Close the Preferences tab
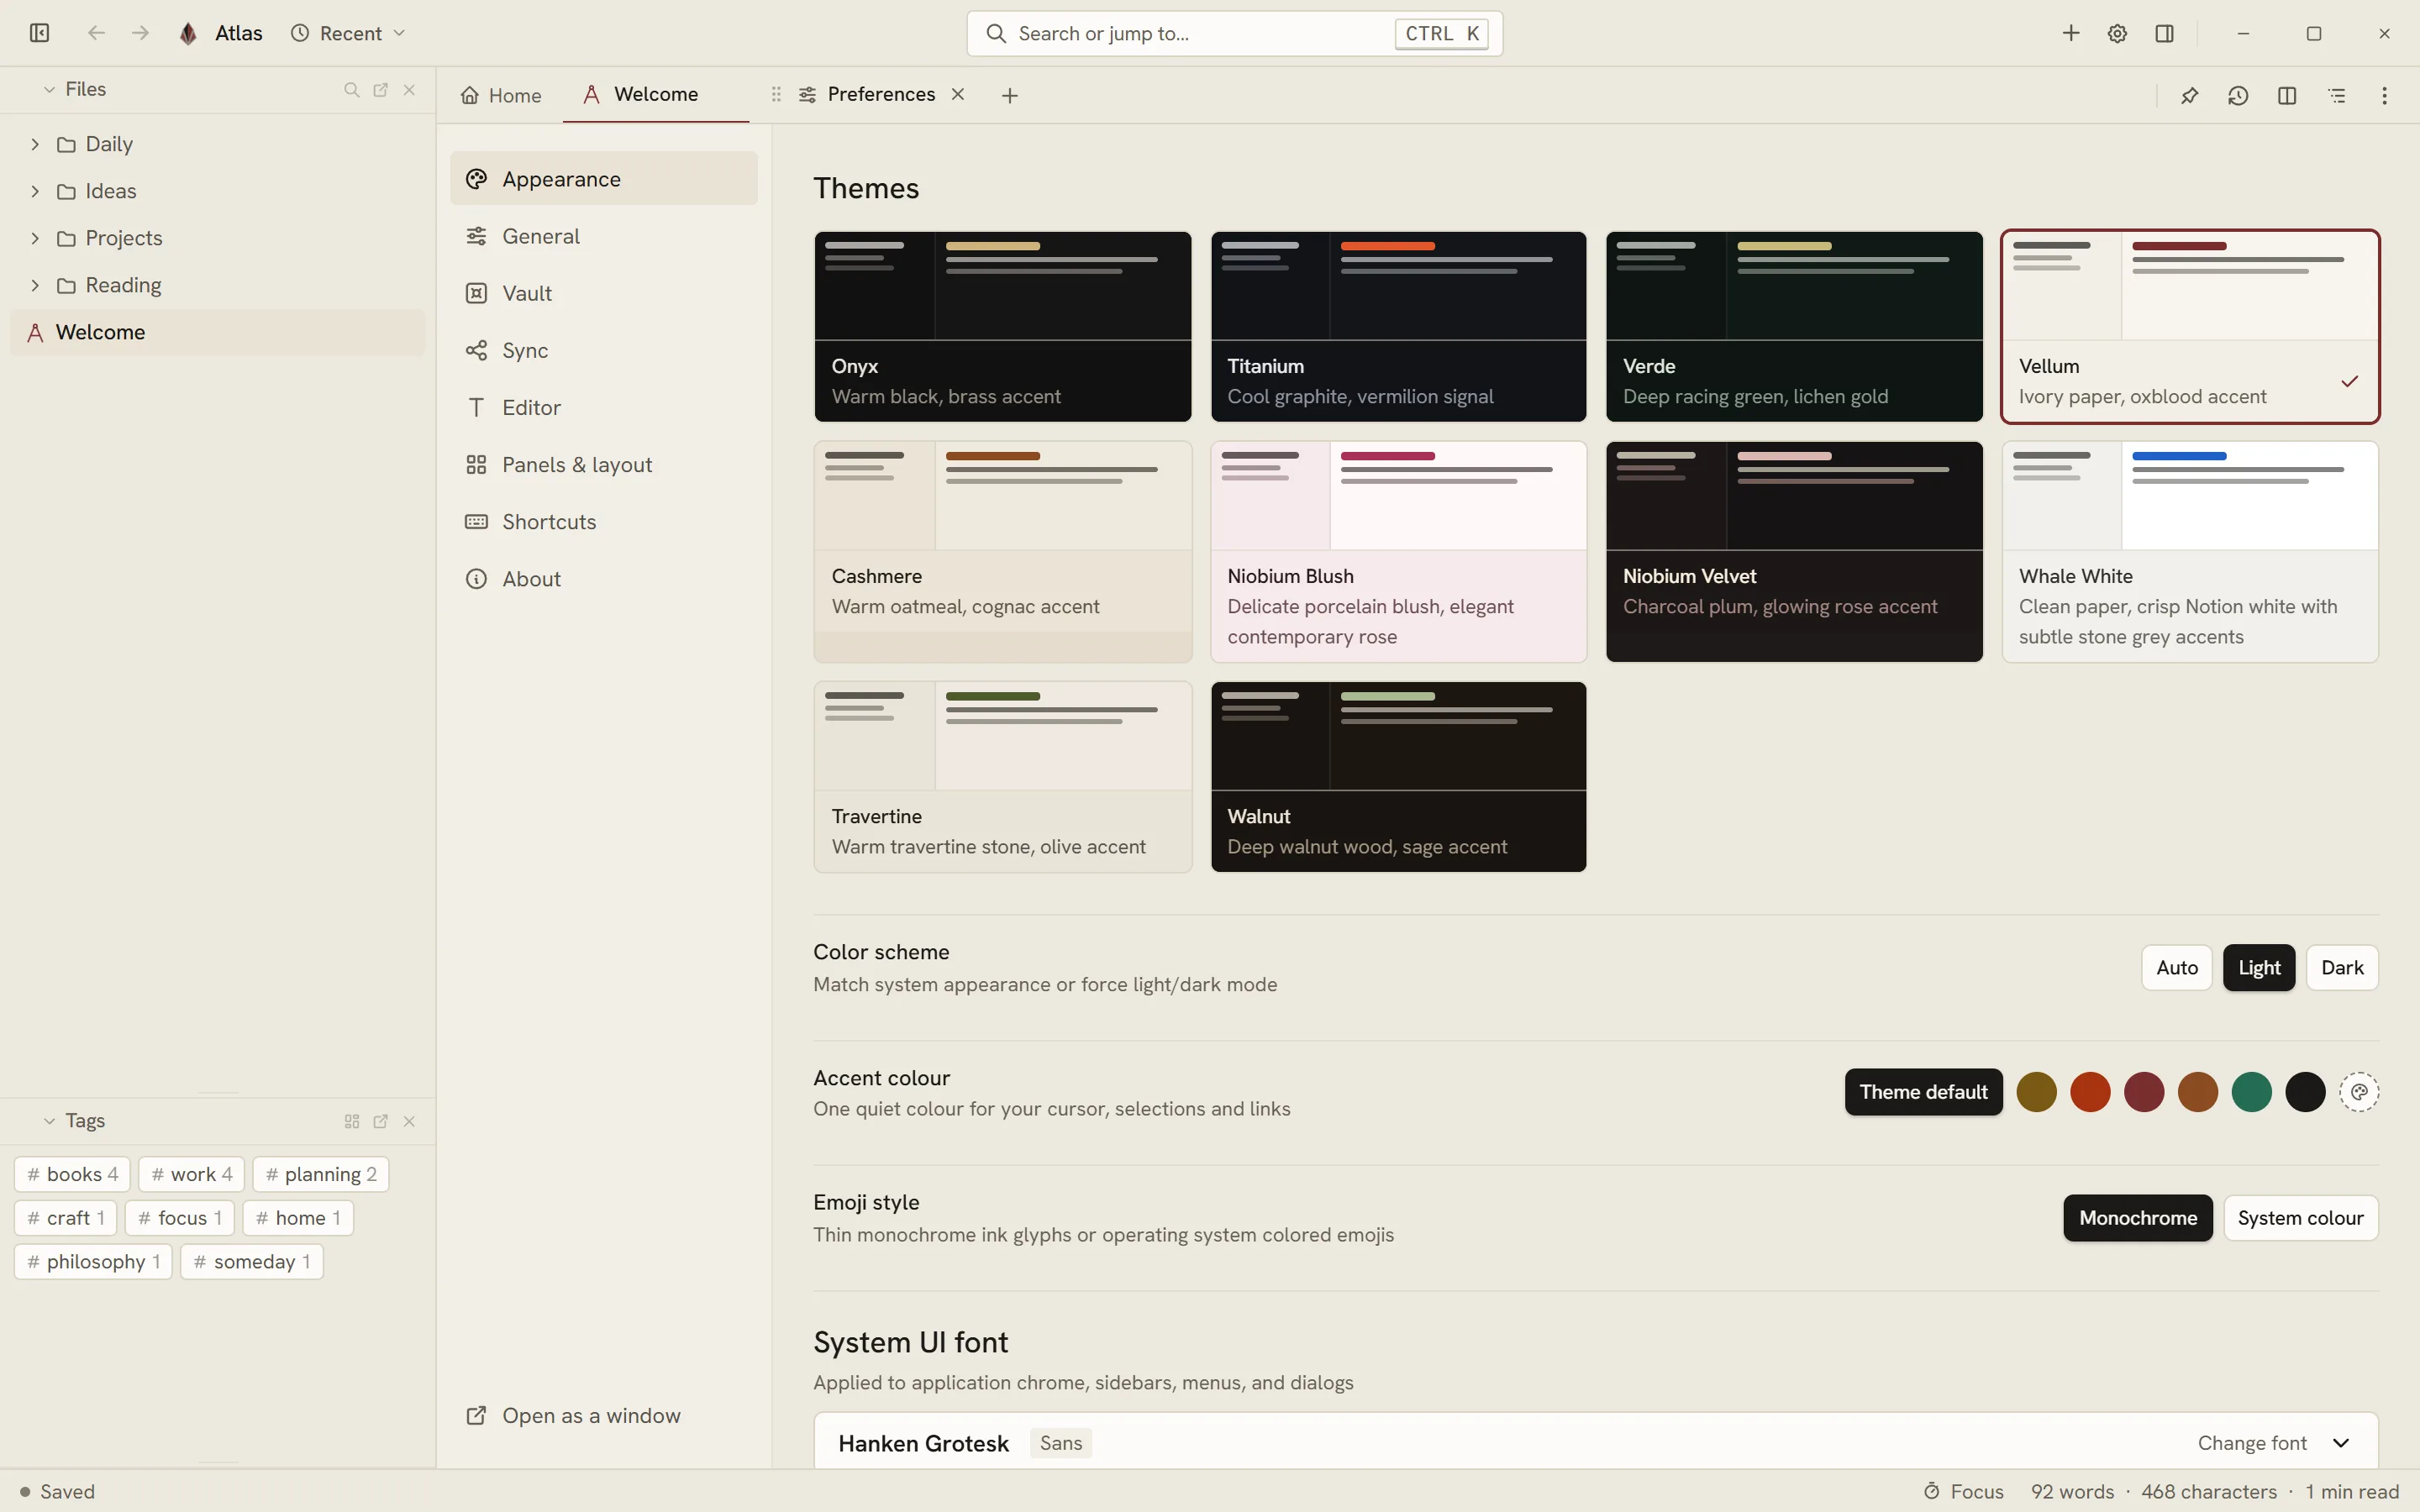Viewport: 2420px width, 1512px height. click(958, 94)
